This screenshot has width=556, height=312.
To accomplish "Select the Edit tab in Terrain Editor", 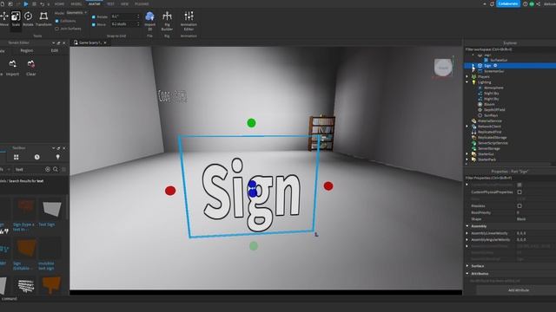I will tap(54, 50).
